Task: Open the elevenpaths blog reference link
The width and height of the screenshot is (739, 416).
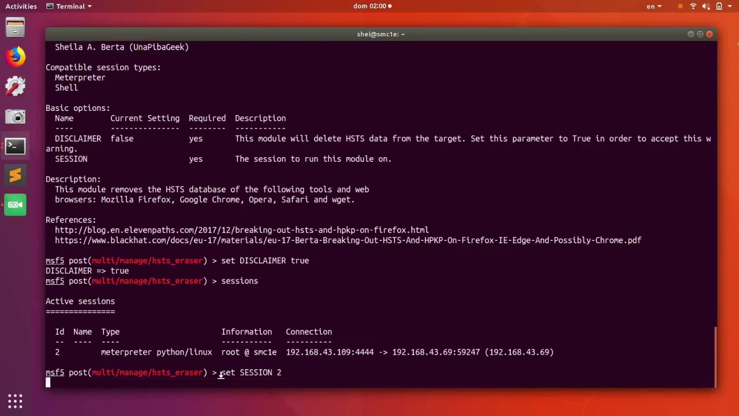Action: (x=242, y=230)
